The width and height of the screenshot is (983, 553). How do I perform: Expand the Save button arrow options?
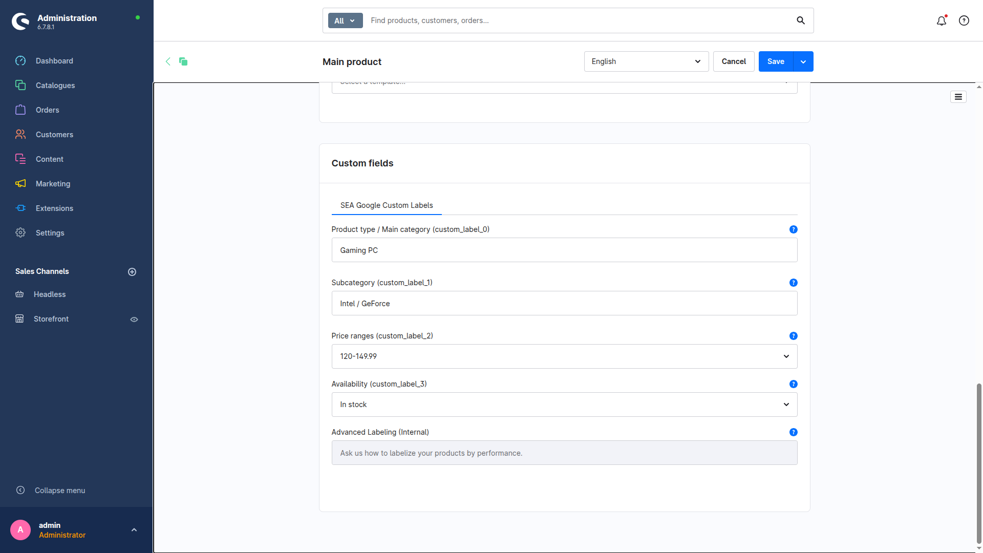coord(803,61)
